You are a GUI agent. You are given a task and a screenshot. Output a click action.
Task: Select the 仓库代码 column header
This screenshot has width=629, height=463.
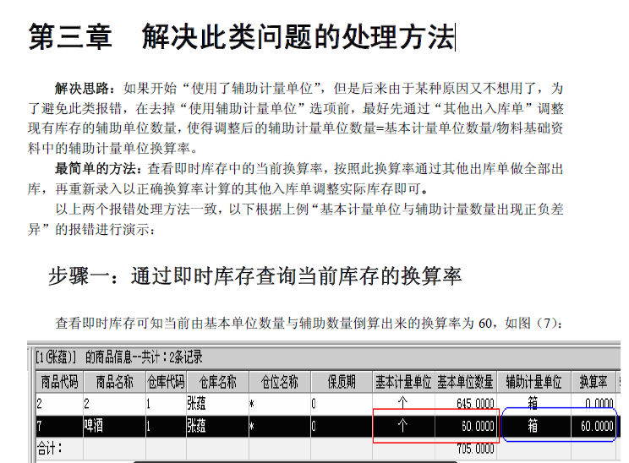(x=164, y=382)
